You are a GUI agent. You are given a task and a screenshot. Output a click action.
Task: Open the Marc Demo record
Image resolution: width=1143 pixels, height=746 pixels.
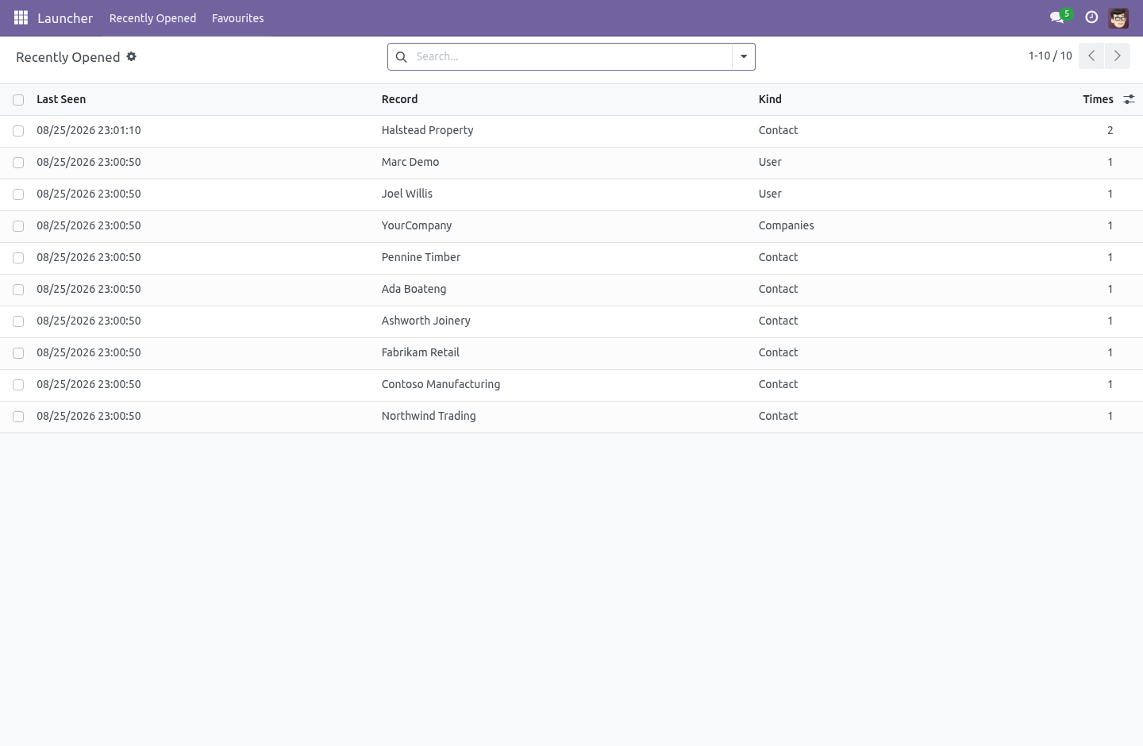click(x=410, y=162)
